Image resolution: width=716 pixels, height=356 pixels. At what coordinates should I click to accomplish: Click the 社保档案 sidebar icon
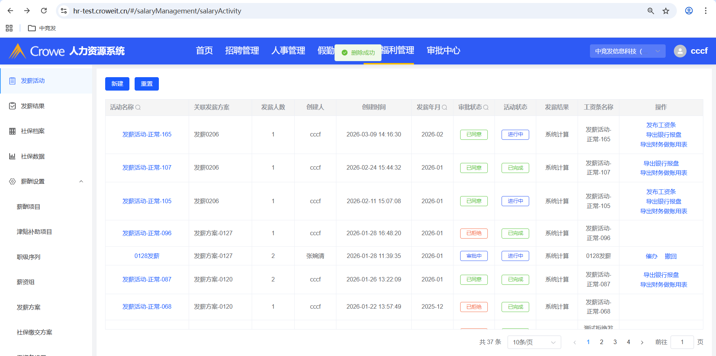click(x=12, y=131)
